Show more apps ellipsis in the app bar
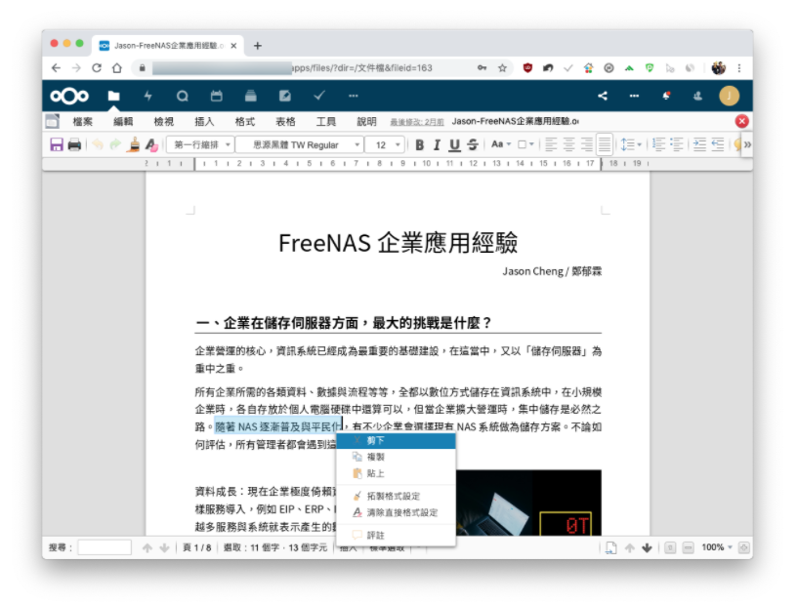This screenshot has width=798, height=604. pyautogui.click(x=354, y=96)
